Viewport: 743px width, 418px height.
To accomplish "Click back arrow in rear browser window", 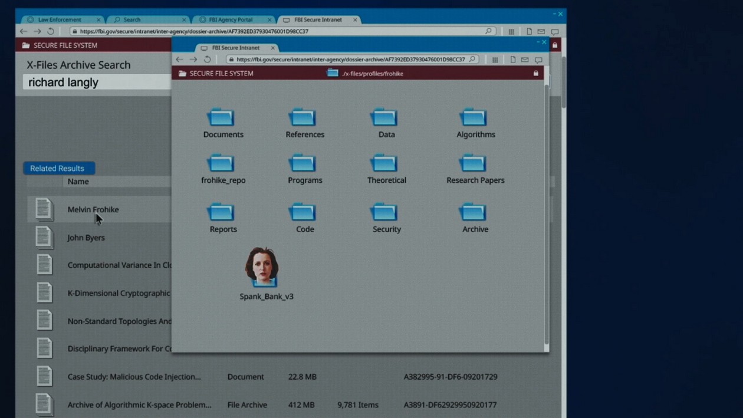I will [x=24, y=31].
